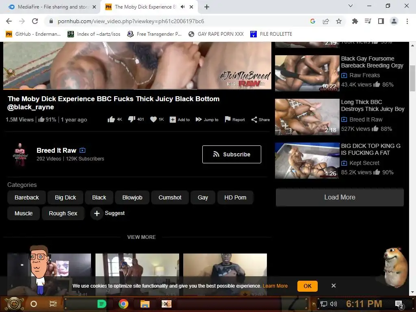Image resolution: width=416 pixels, height=312 pixels.
Task: Click the network tray icon
Action: point(324,304)
